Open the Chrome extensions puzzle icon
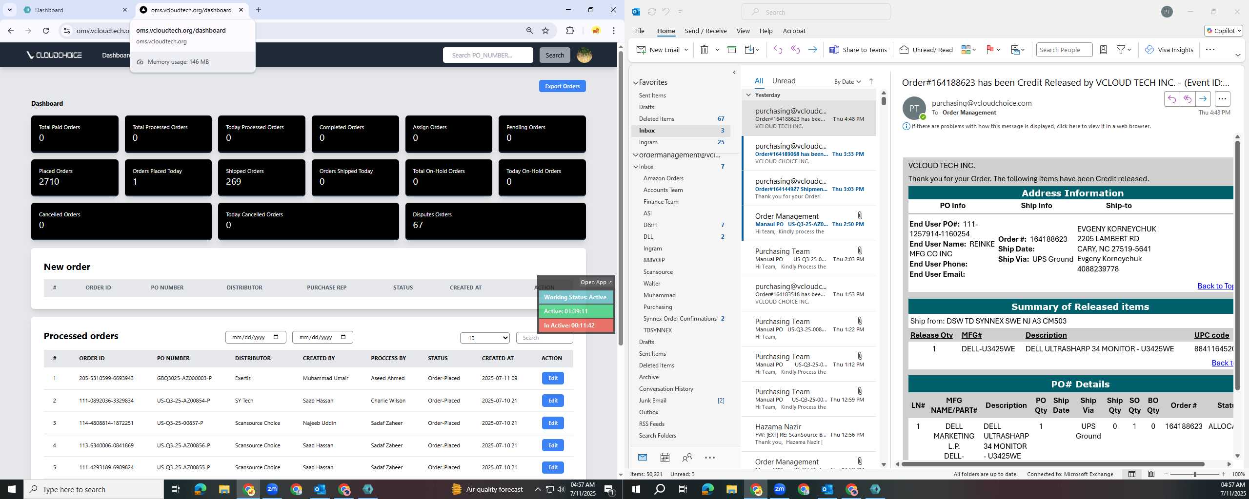Image resolution: width=1249 pixels, height=499 pixels. (570, 31)
